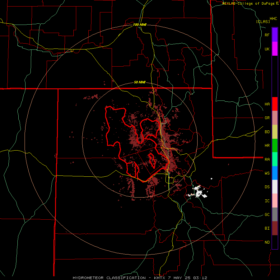Screen dimensions: 280x280
Task: Click the Hydrometeor Classification KMTX title text
Action: click(140, 278)
